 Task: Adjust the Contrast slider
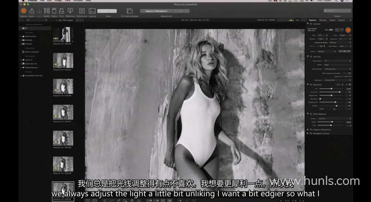click(340, 92)
